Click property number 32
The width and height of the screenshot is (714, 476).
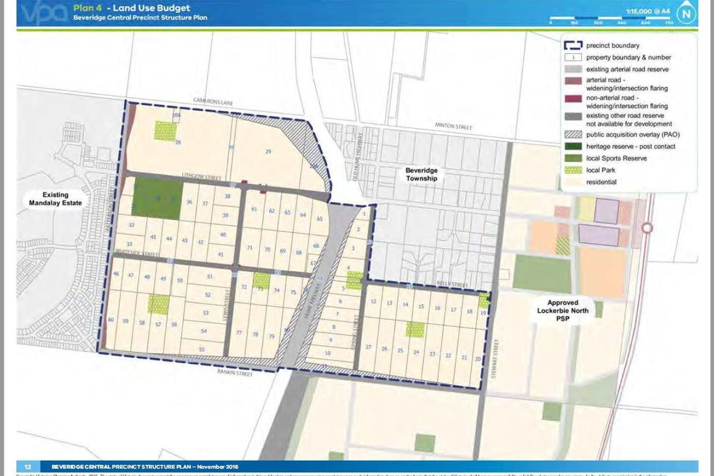(131, 225)
